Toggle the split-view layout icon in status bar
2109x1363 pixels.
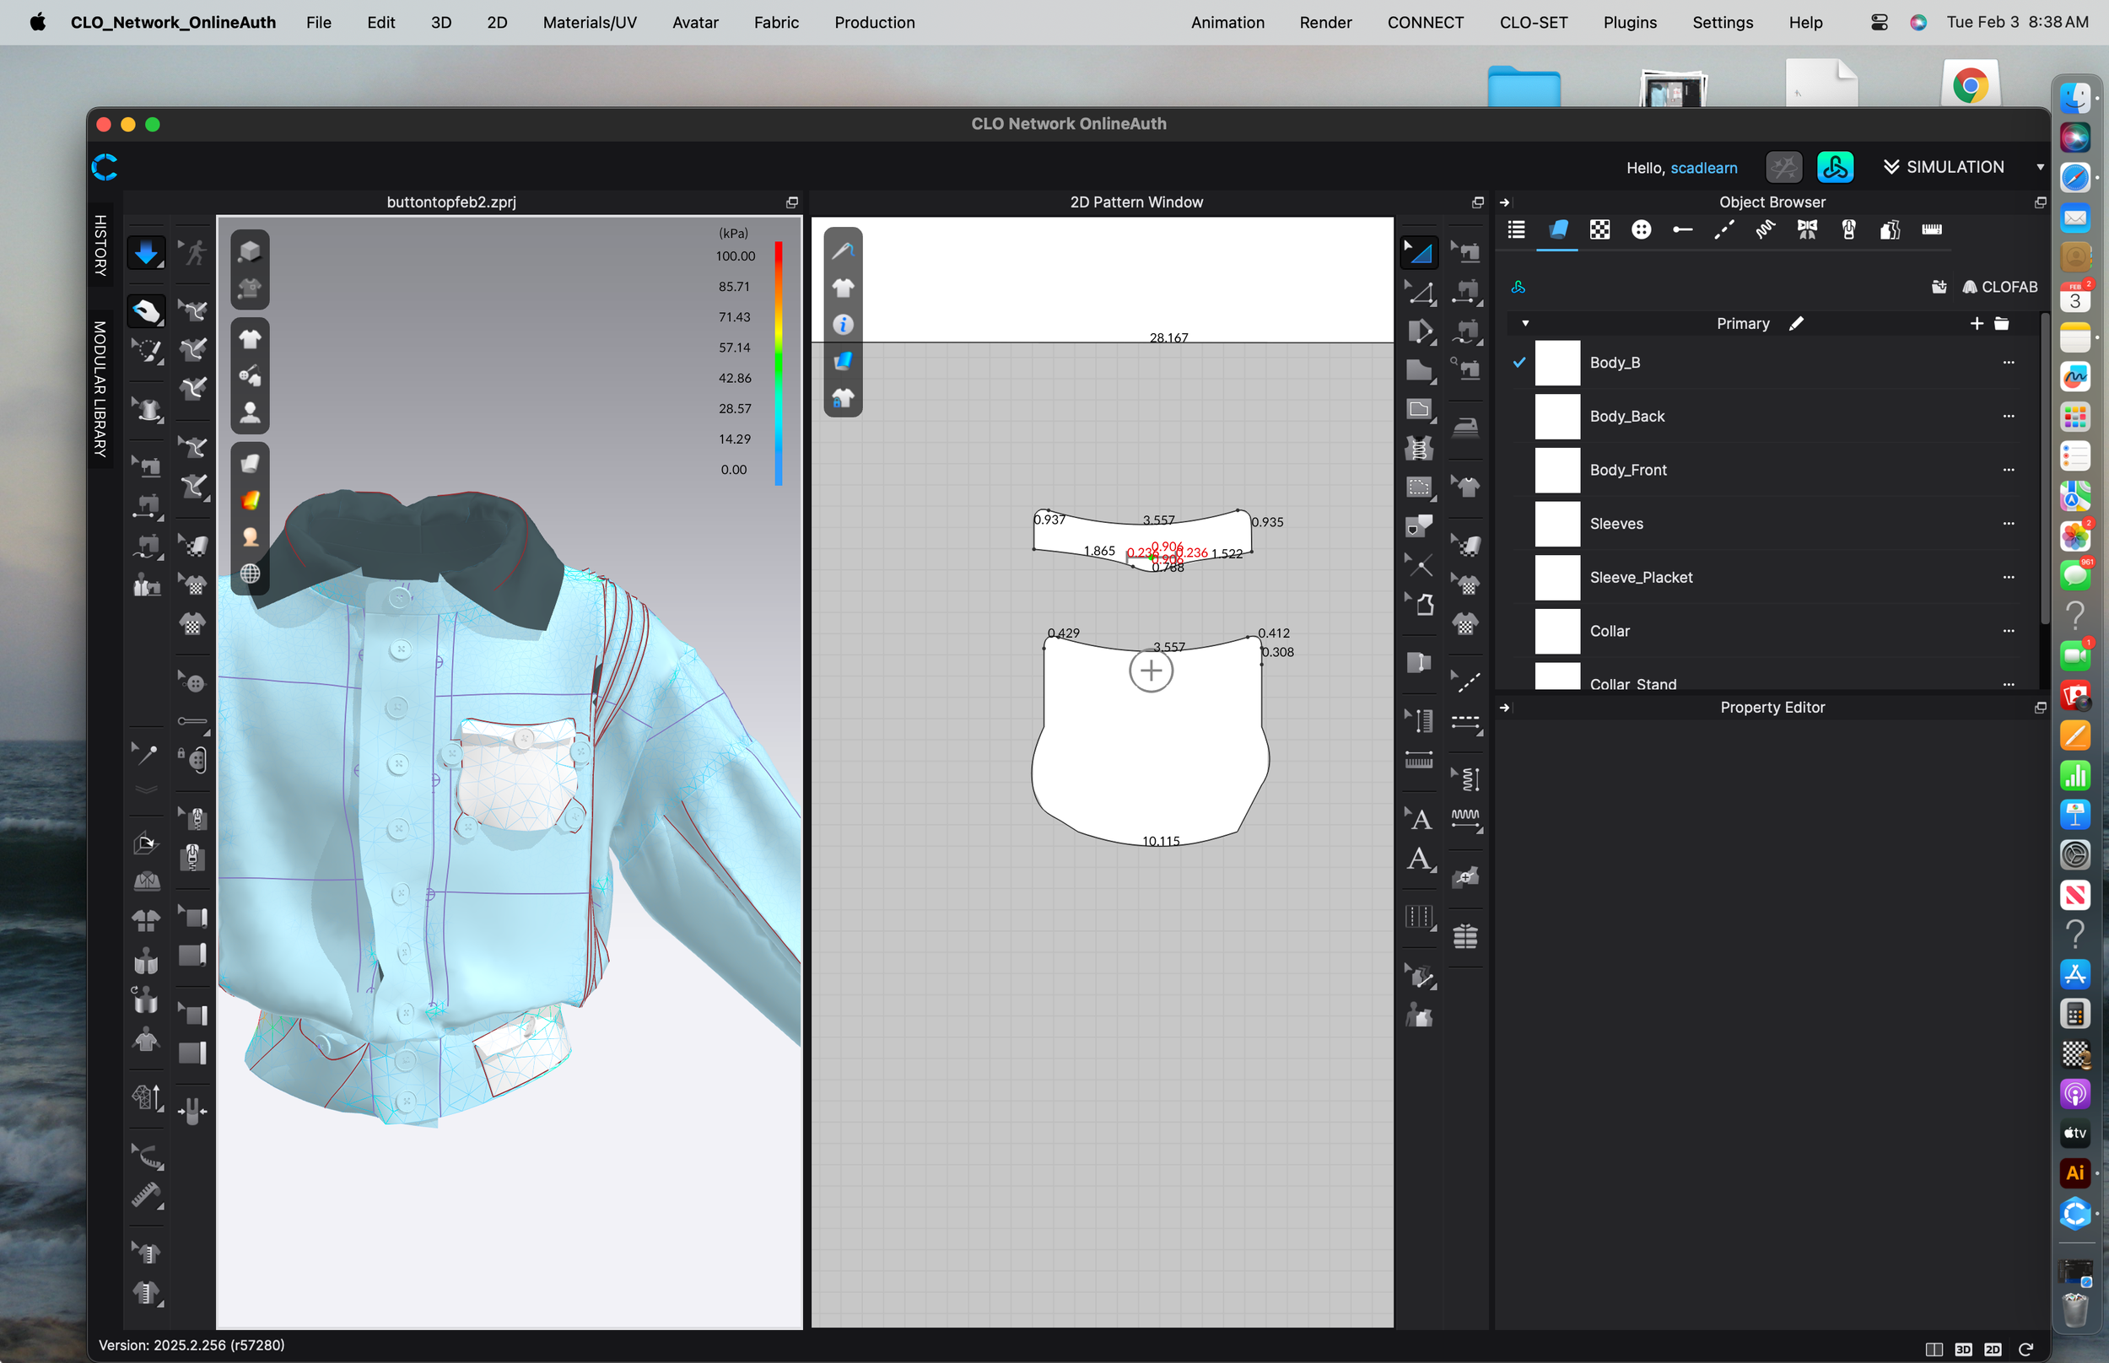click(x=1934, y=1349)
